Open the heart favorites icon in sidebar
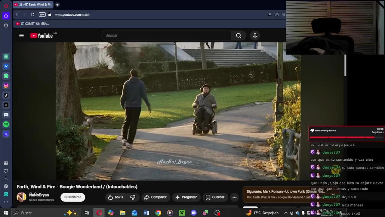 tap(6, 171)
